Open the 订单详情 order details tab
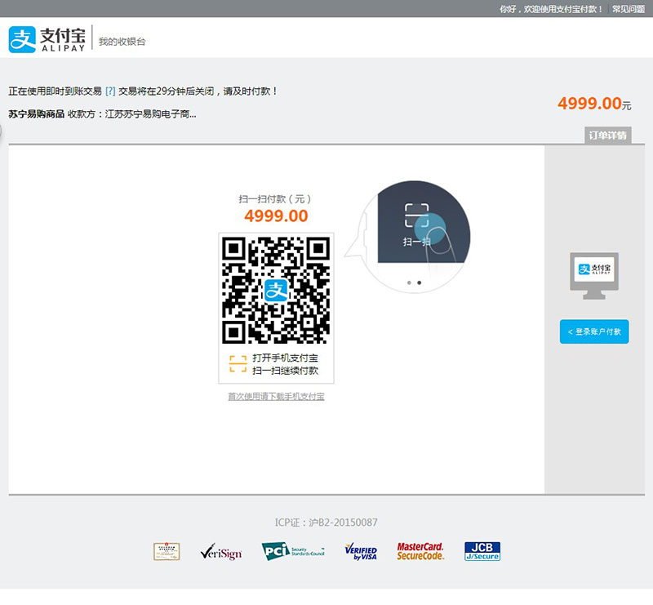The height and width of the screenshot is (605, 653). (607, 136)
